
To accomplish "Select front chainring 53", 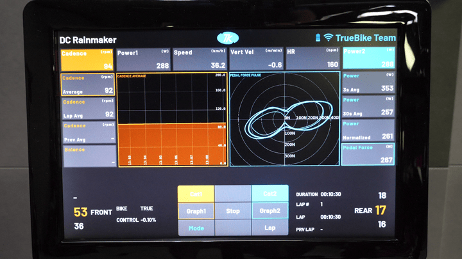I will 80,212.
